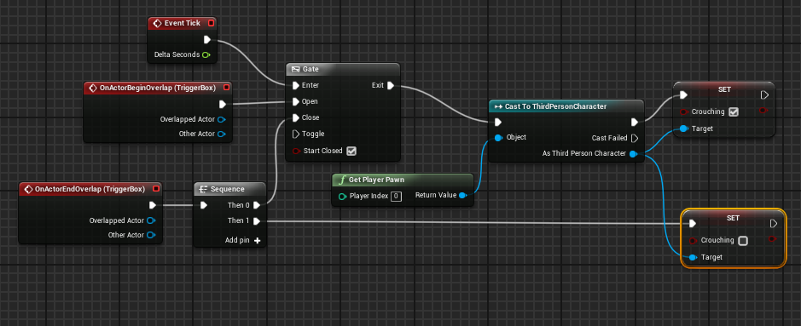Click the red delegate pin on Event Tick
The height and width of the screenshot is (326, 801).
click(x=211, y=24)
